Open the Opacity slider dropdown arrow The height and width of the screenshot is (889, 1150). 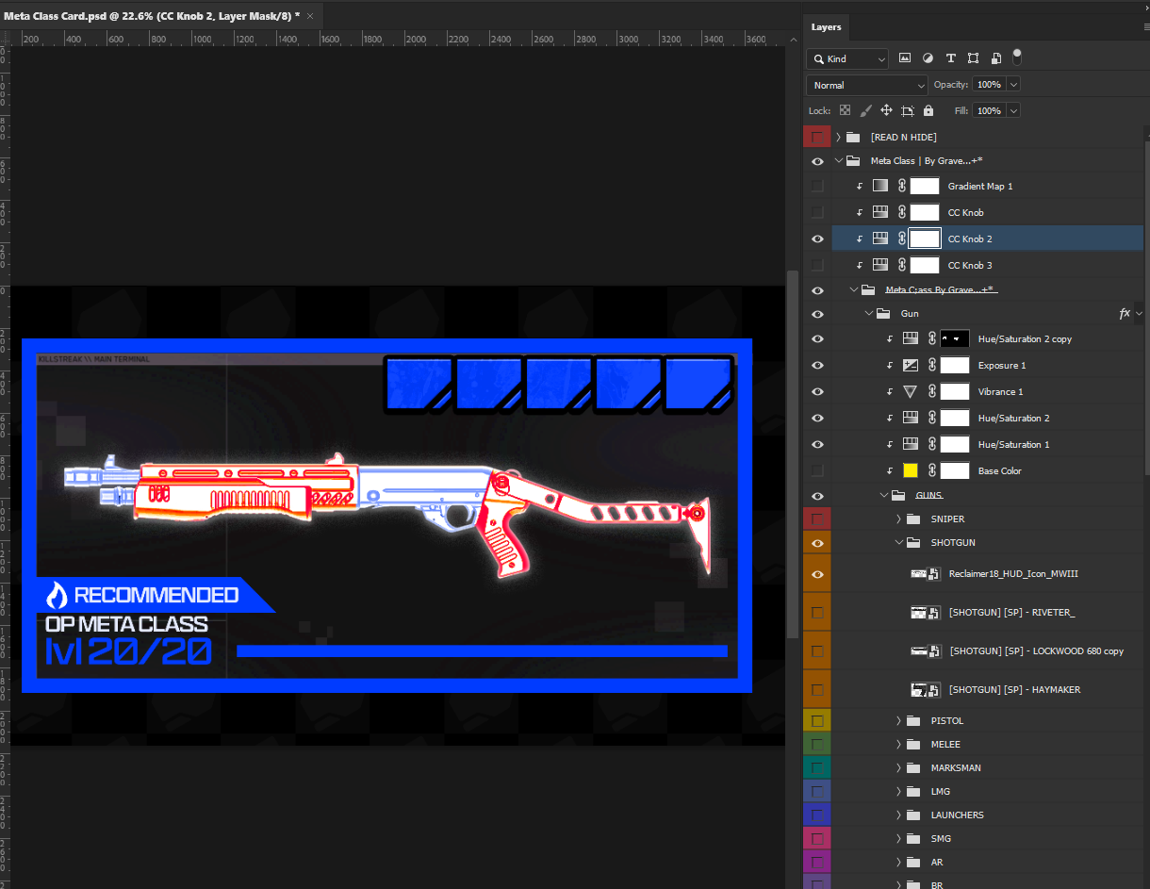click(1013, 85)
